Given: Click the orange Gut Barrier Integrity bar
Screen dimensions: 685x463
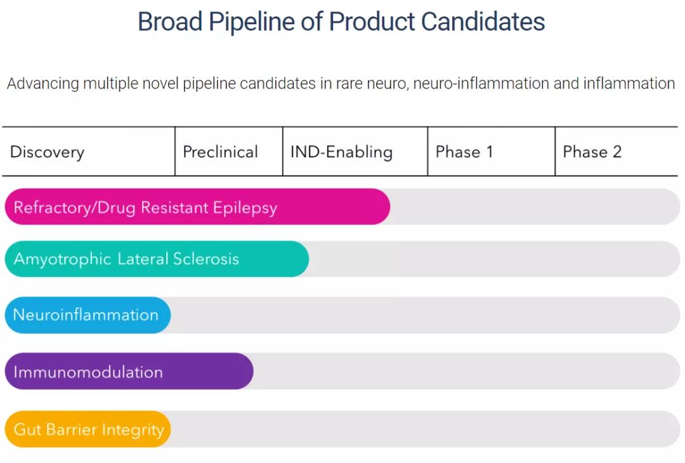Looking at the screenshot, I should (x=88, y=429).
